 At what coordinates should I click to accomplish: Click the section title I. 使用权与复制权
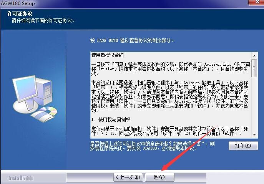111,119
